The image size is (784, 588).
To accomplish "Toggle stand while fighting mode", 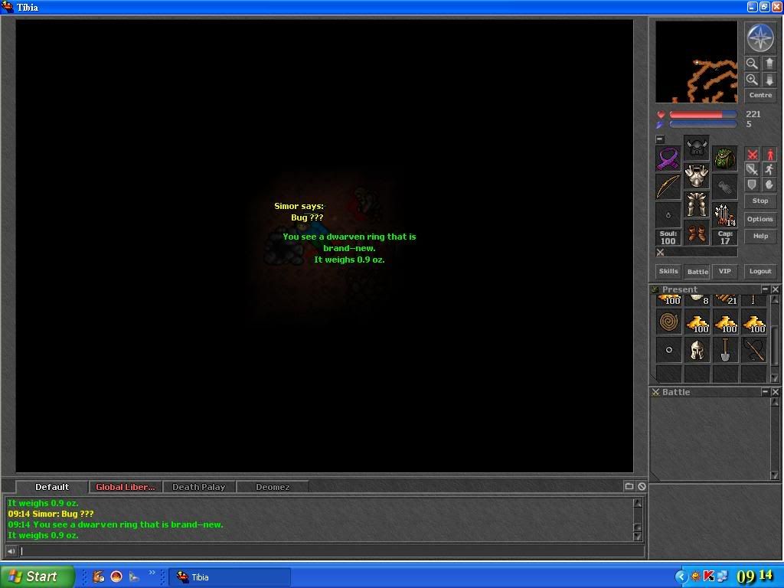I will coord(769,155).
